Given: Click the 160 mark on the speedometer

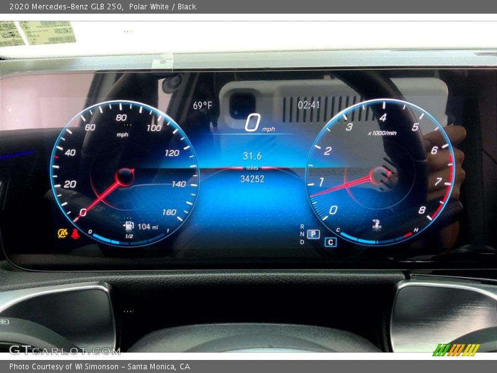Looking at the screenshot, I should point(169,212).
